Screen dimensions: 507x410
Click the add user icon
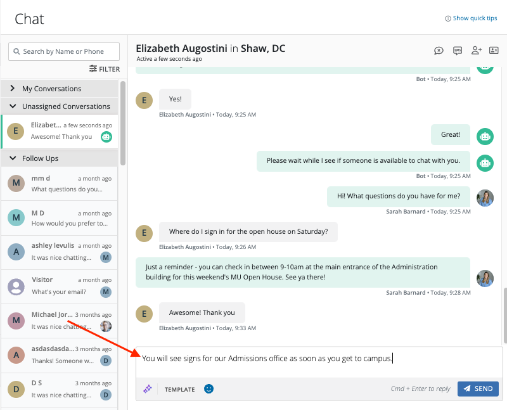[477, 51]
